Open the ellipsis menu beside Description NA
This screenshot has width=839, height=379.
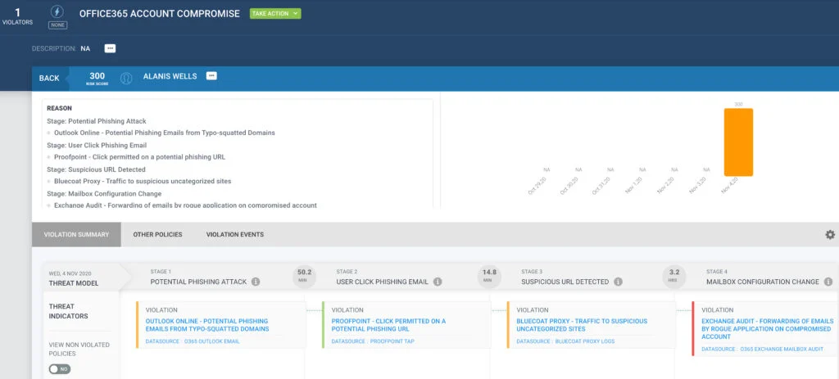[110, 48]
